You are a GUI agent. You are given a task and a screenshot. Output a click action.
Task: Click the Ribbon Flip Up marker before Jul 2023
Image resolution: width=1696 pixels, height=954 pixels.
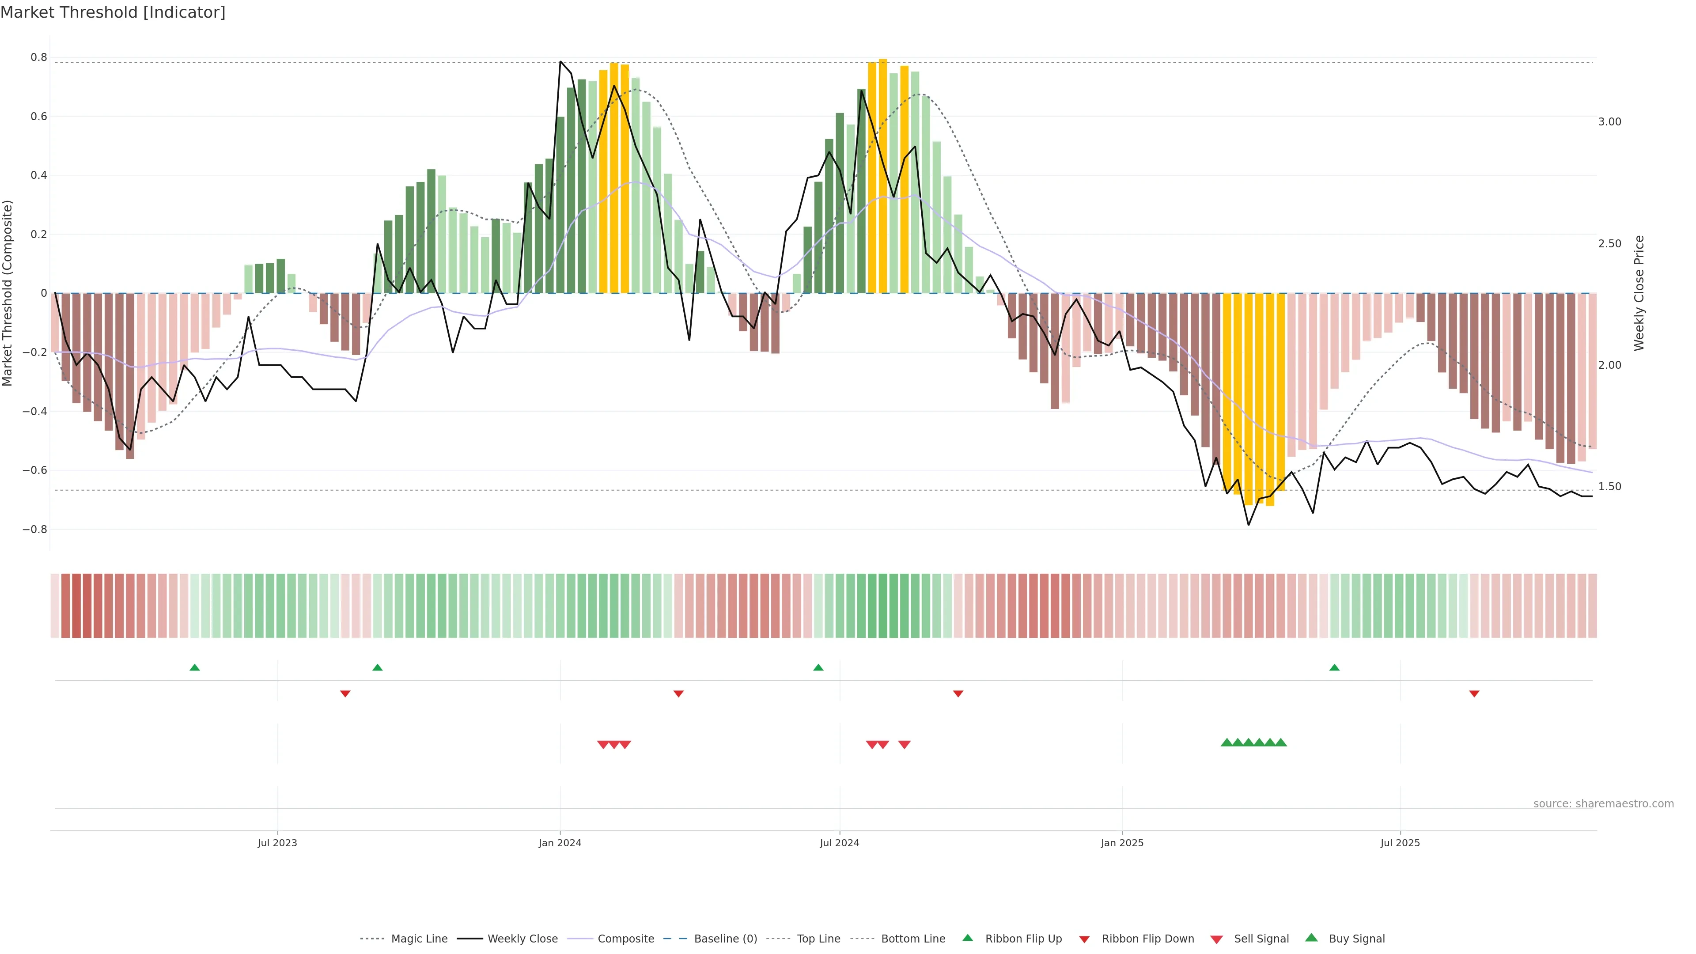click(x=194, y=668)
